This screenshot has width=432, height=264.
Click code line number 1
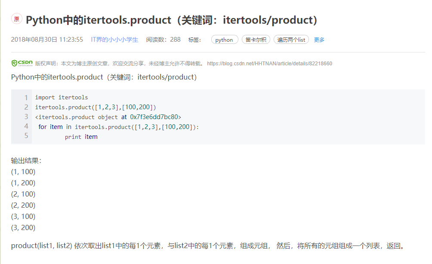click(26, 98)
